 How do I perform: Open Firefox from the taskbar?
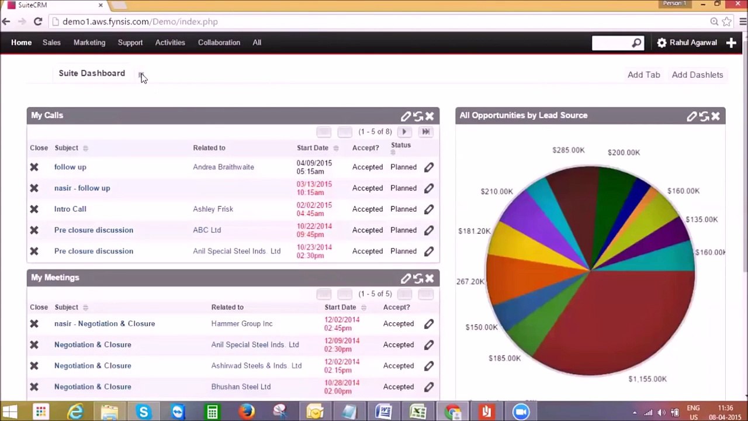tap(247, 412)
